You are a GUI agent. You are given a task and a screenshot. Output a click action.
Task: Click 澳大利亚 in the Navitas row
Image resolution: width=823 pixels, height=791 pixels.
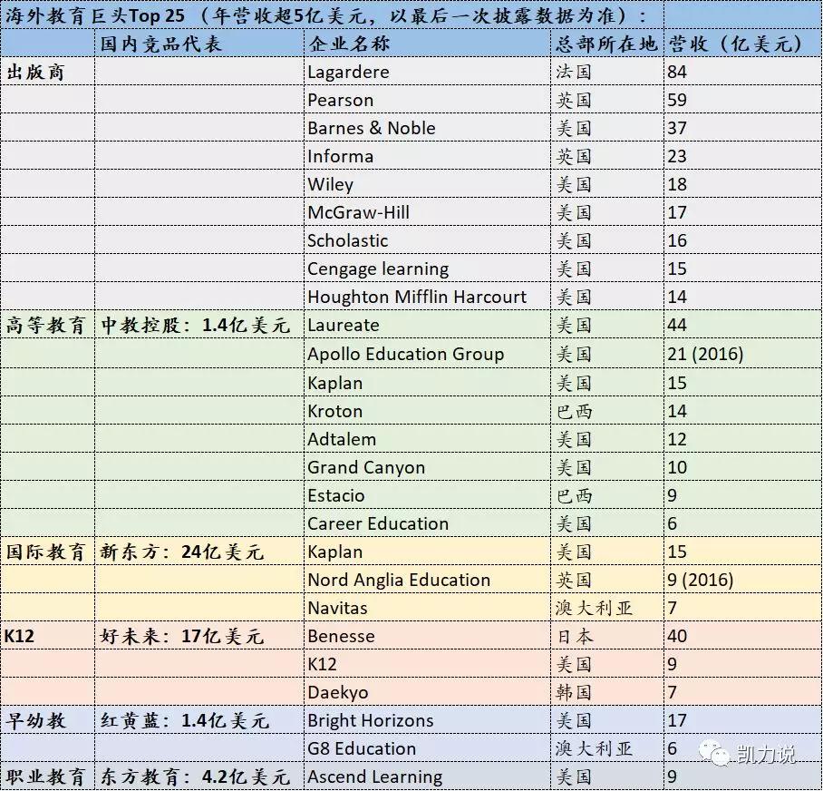(x=594, y=609)
